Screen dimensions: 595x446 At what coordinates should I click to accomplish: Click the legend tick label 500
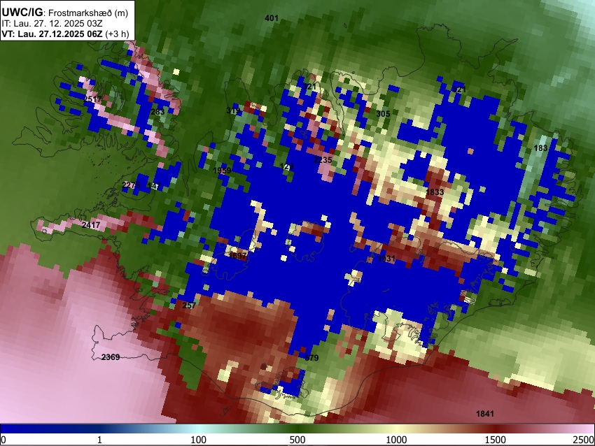(297, 440)
